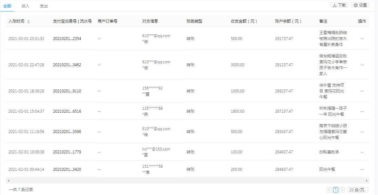378x195 pixels.
Task: Select the 全部 tab
Action: [7, 6]
